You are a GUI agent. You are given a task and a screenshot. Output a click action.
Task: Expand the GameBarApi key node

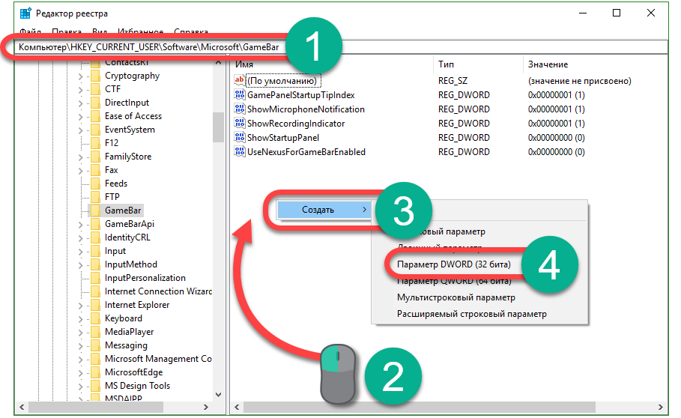point(81,224)
